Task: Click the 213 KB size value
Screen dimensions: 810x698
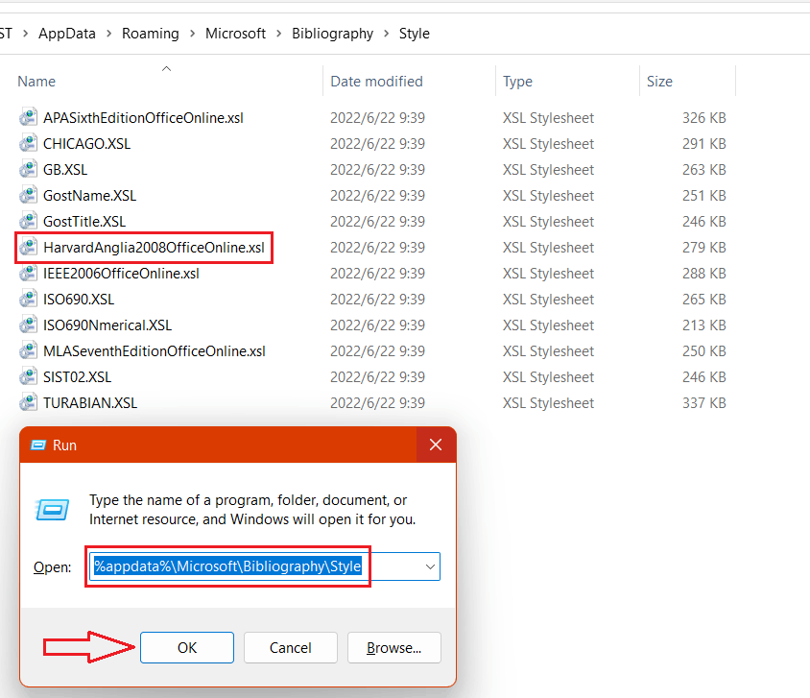Action: (704, 325)
